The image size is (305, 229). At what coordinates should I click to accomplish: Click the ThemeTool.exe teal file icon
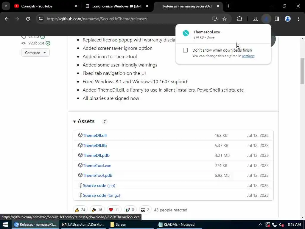(186, 33)
